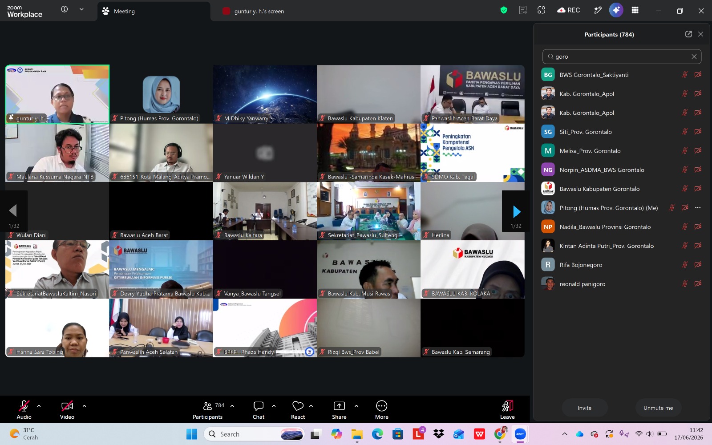
Task: Select the Bawaslu Kaltara video tile
Action: point(265,211)
